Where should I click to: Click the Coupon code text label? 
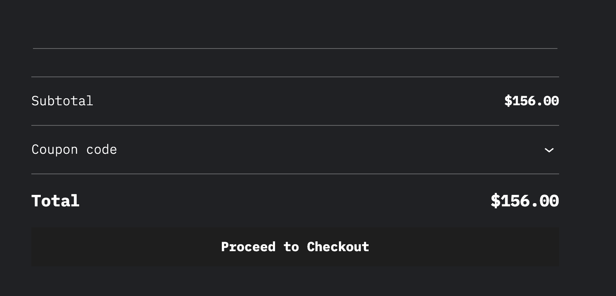[x=74, y=150]
